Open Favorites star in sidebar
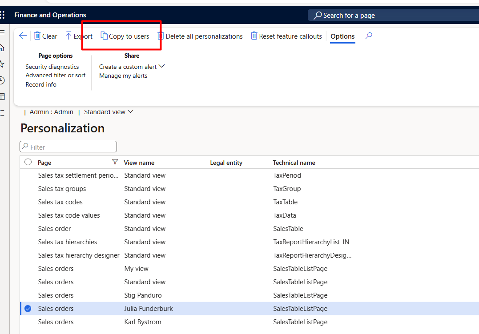The width and height of the screenshot is (479, 334). (2, 64)
